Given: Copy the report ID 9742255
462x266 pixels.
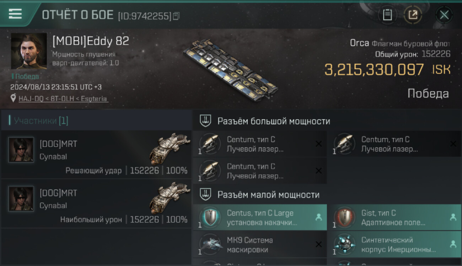Looking at the screenshot, I should (x=177, y=16).
